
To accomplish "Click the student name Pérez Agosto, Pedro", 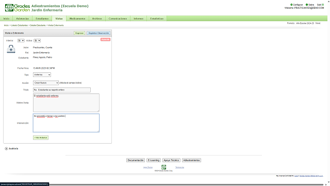I will (x=42, y=57).
